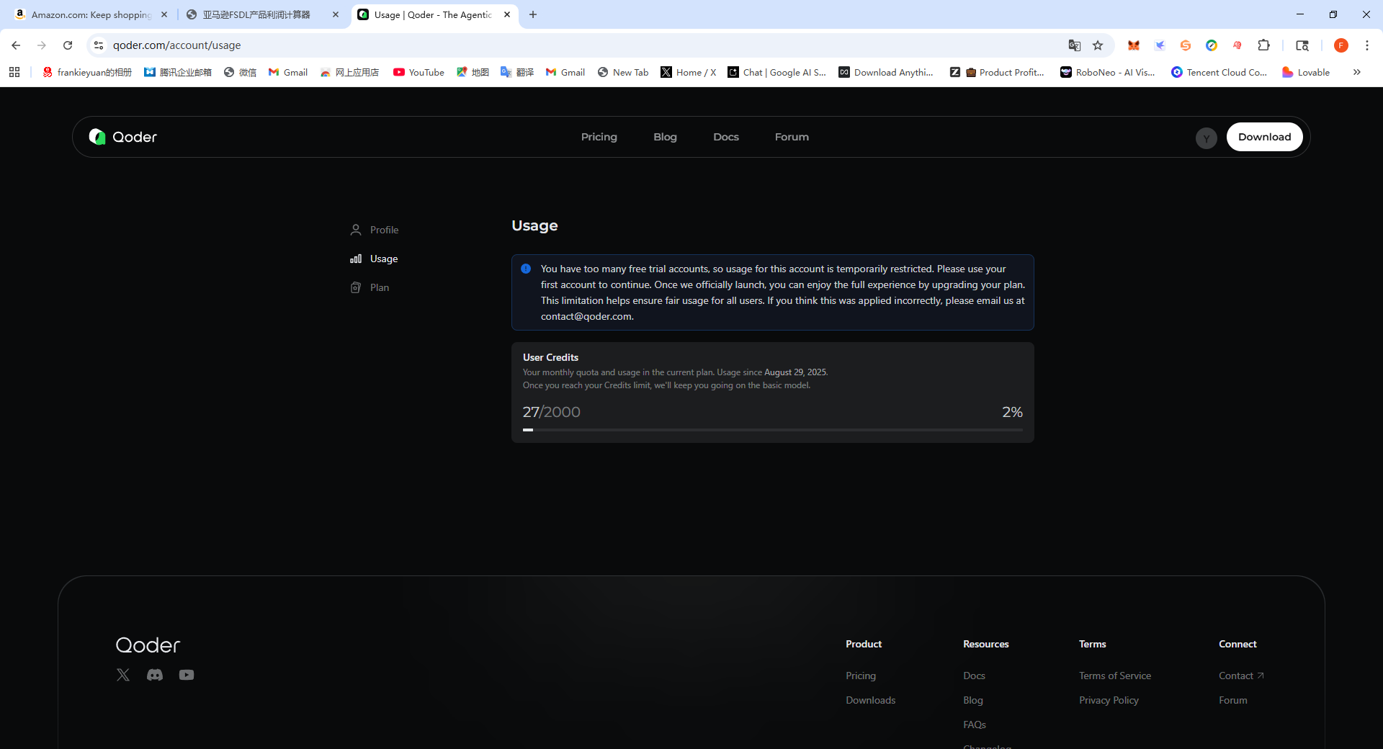Click the translate page icon in address bar
The image size is (1383, 749).
click(x=1075, y=45)
